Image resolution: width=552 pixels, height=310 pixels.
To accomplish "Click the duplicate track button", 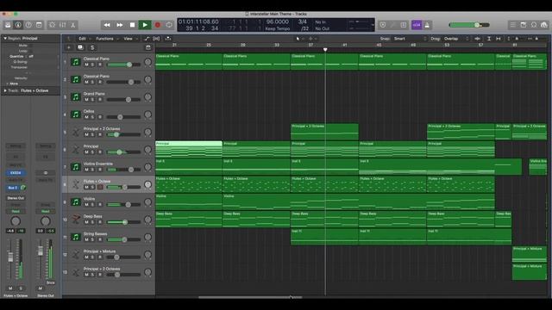I will click(80, 47).
